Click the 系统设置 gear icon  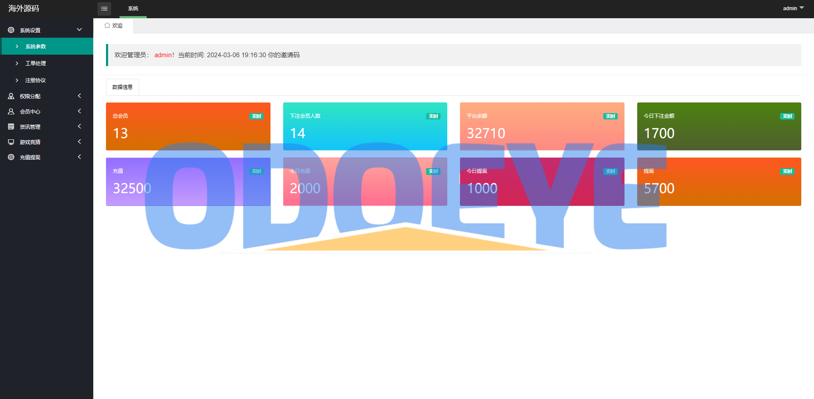[11, 30]
